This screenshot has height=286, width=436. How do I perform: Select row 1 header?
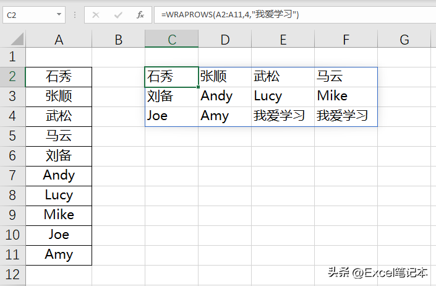(12, 57)
